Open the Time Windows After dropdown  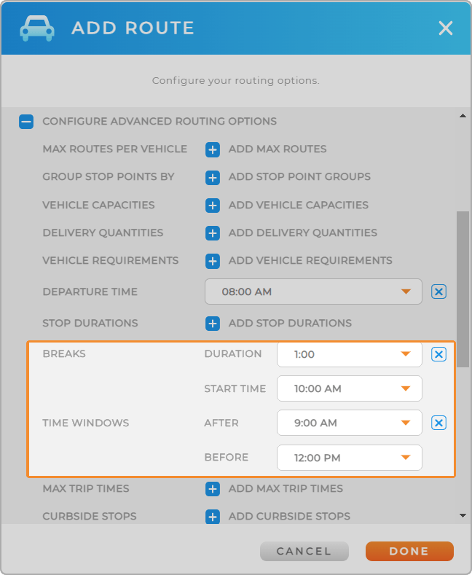pyautogui.click(x=350, y=423)
